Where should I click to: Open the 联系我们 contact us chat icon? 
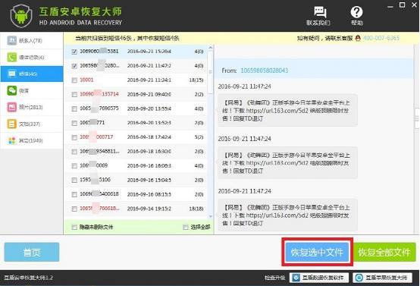(320, 12)
